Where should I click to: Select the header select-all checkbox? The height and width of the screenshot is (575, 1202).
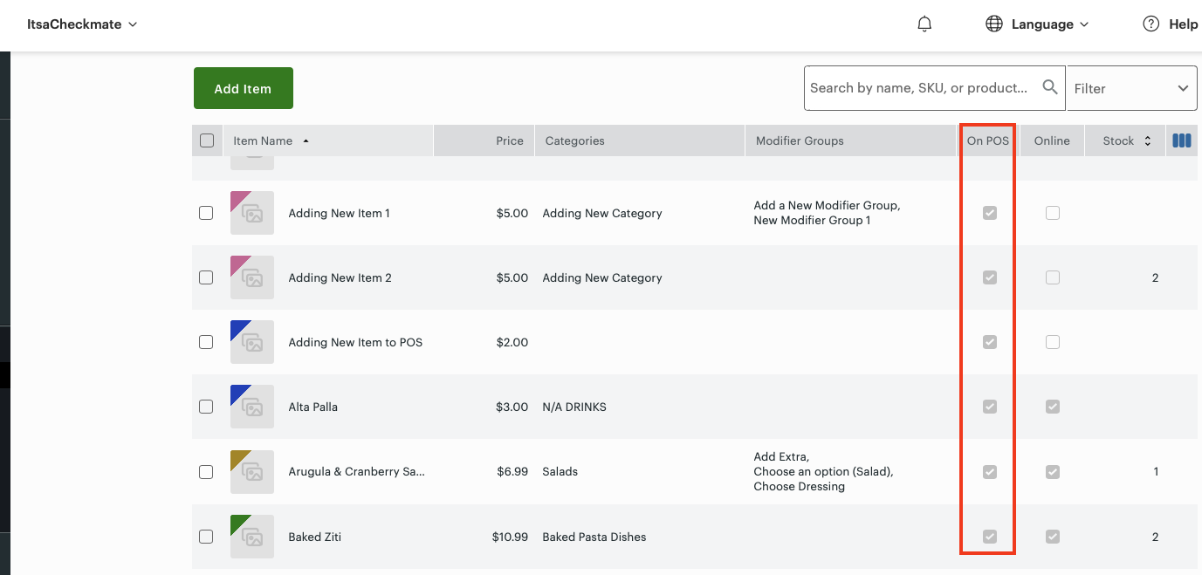pos(206,140)
